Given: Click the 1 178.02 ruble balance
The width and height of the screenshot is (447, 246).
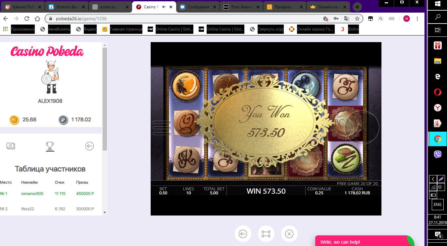Looking at the screenshot, I should pos(81,120).
